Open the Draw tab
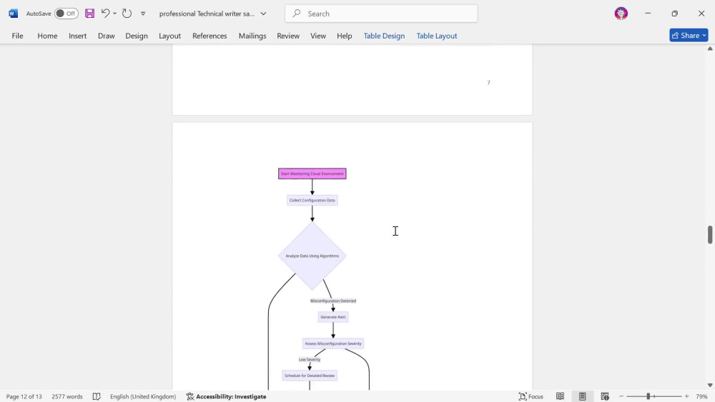This screenshot has height=402, width=715. (107, 36)
